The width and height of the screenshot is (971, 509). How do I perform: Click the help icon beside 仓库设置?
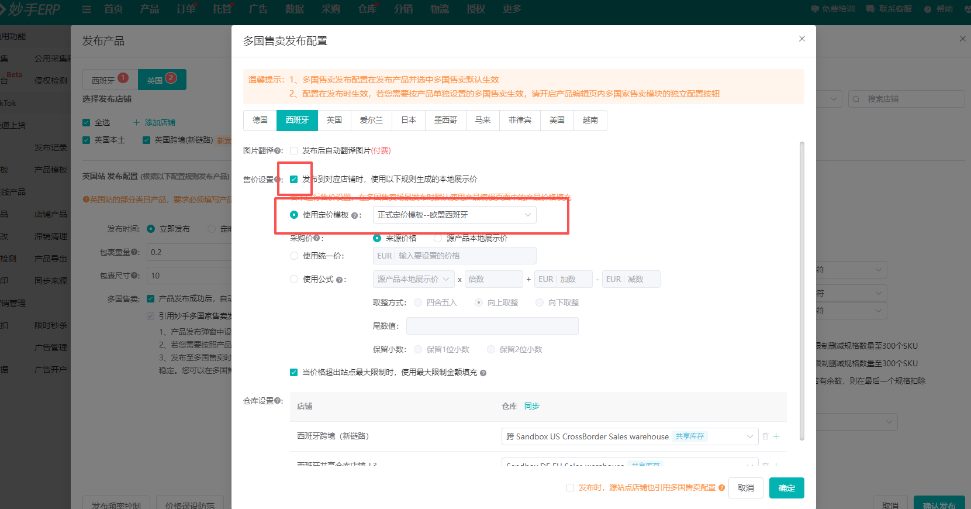pyautogui.click(x=278, y=401)
